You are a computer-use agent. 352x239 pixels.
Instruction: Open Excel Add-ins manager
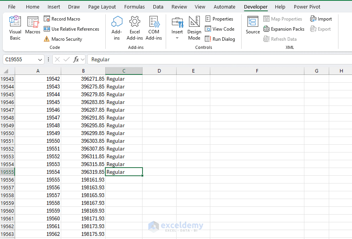(135, 28)
